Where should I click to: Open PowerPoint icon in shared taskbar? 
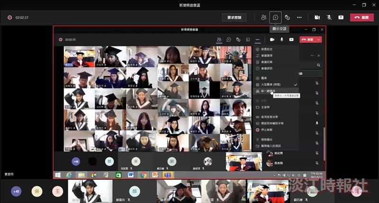(x=155, y=175)
